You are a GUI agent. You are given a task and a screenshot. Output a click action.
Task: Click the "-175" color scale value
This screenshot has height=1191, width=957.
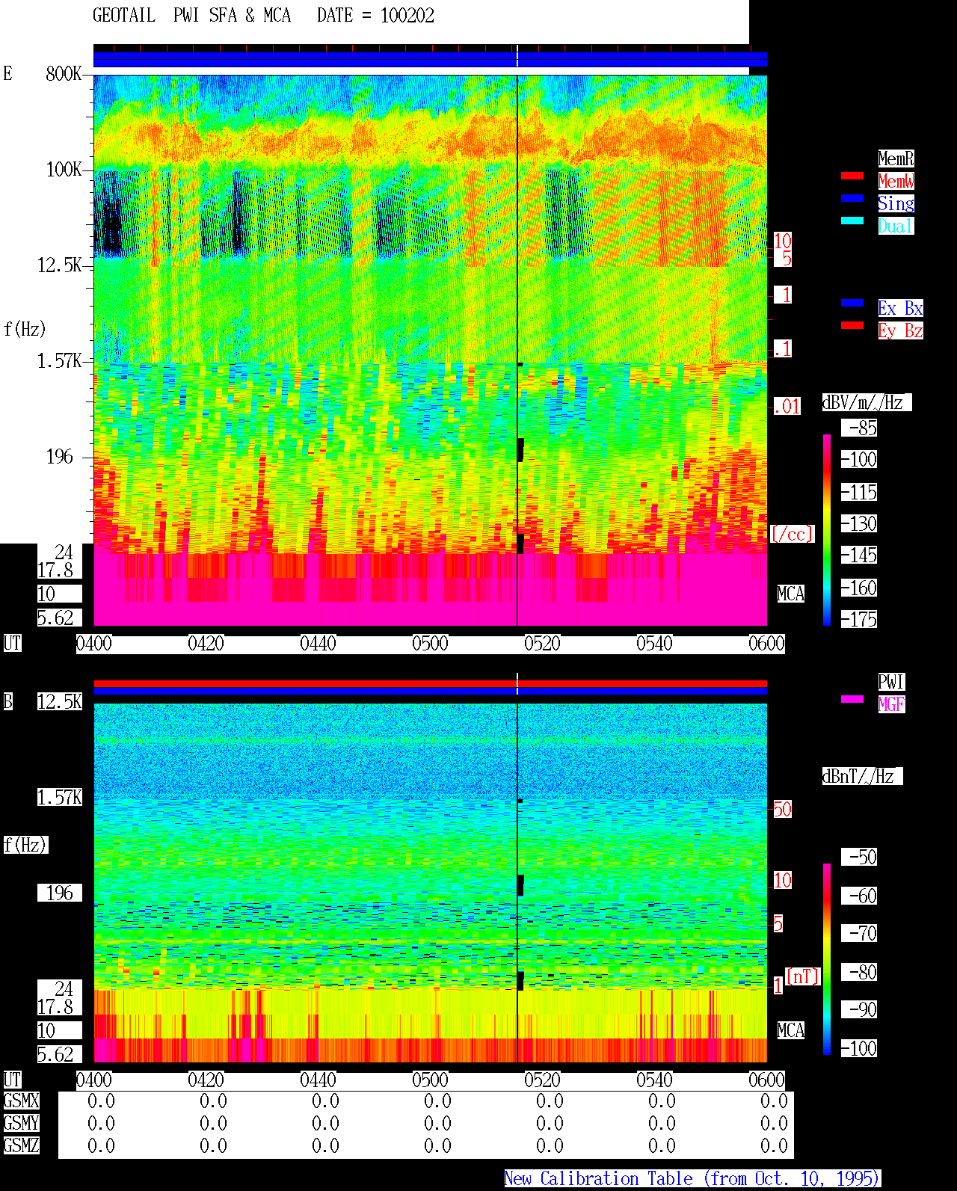point(859,619)
